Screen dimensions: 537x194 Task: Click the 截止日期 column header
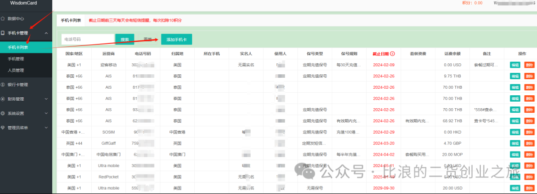tap(381, 54)
